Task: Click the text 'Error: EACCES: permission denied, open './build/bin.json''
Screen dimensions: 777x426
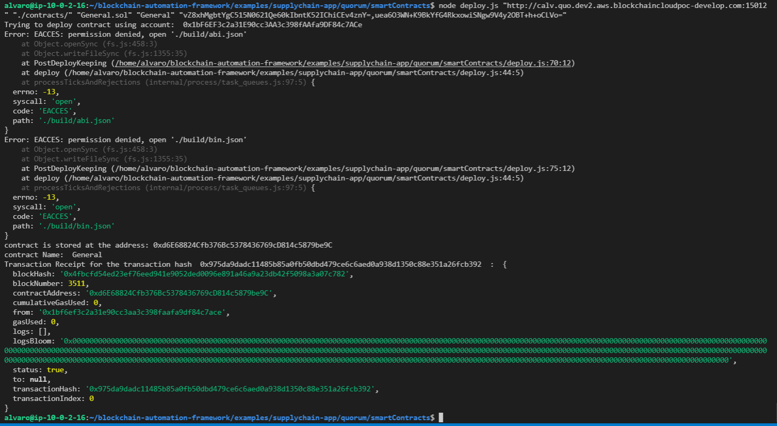Action: point(126,140)
